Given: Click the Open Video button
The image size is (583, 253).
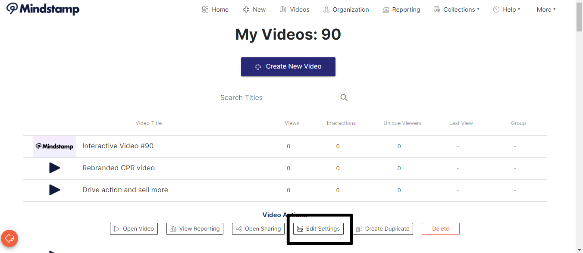Looking at the screenshot, I should pos(134,229).
